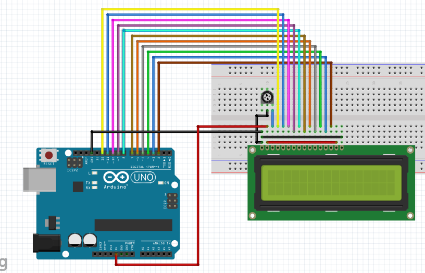Viewport: 425px width, 273px height.
Task: Select the cyan wire from pin 8
Action: [x=211, y=31]
